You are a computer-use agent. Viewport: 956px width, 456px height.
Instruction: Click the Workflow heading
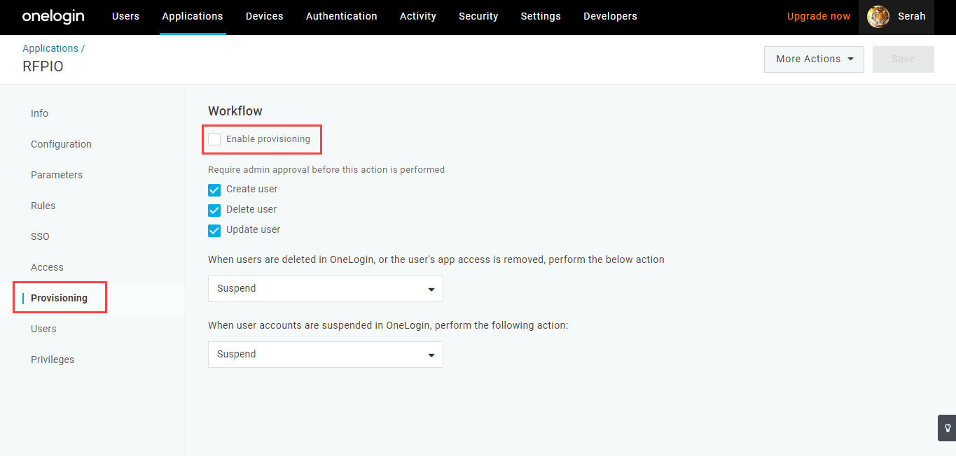[235, 111]
